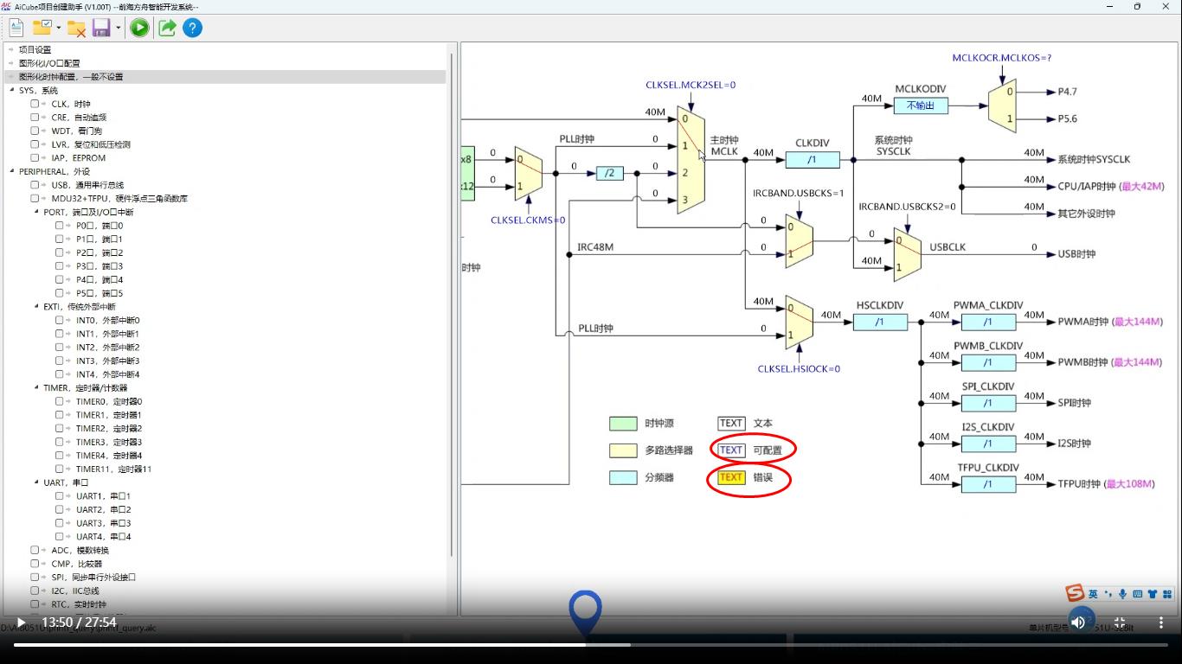1182x664 pixels.
Task: Select 项目设置 in the tree
Action: click(x=35, y=49)
